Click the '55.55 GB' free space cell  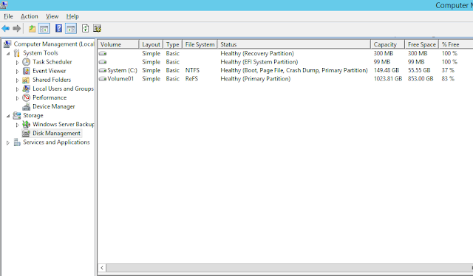(419, 70)
